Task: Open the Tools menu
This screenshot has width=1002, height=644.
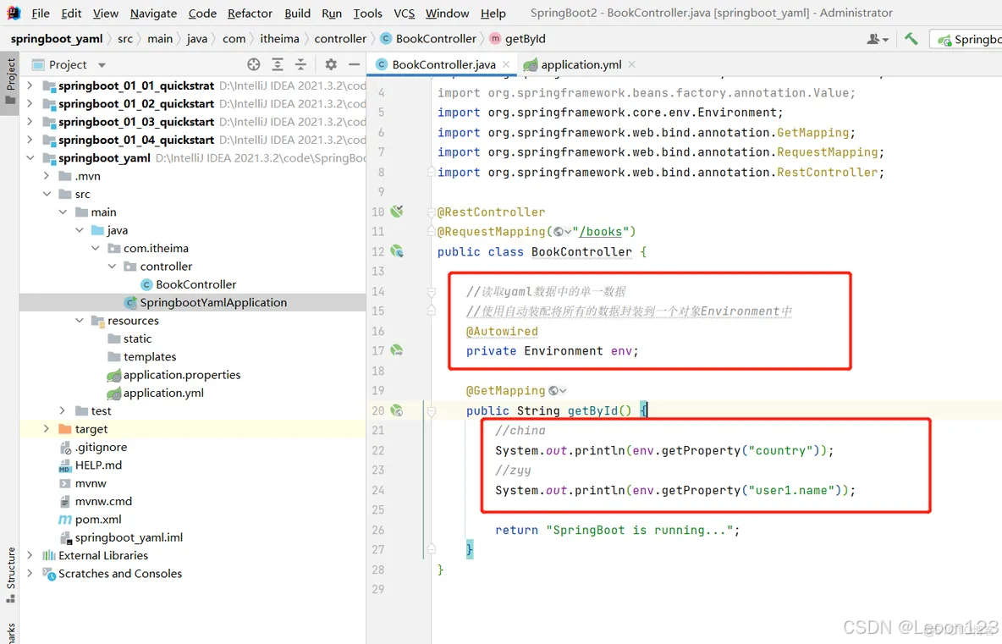Action: (367, 14)
